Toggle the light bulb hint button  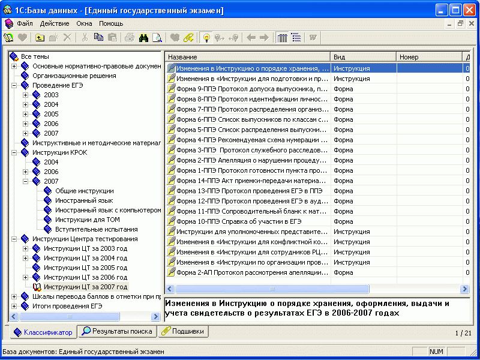[x=206, y=38]
